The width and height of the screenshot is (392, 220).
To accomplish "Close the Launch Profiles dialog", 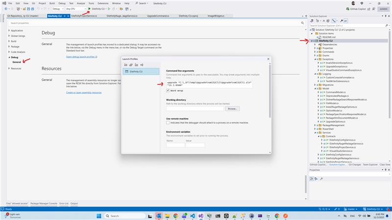I will [x=268, y=59].
